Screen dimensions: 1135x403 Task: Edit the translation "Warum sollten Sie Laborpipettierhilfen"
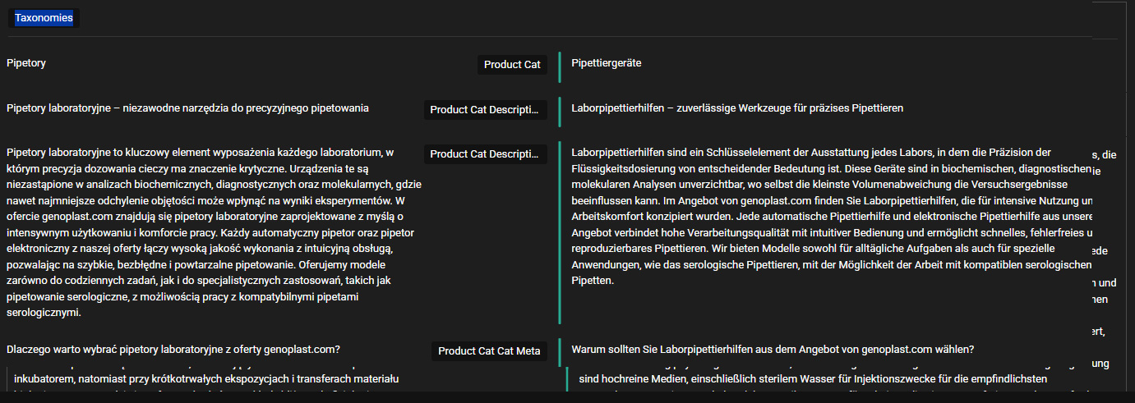(773, 350)
